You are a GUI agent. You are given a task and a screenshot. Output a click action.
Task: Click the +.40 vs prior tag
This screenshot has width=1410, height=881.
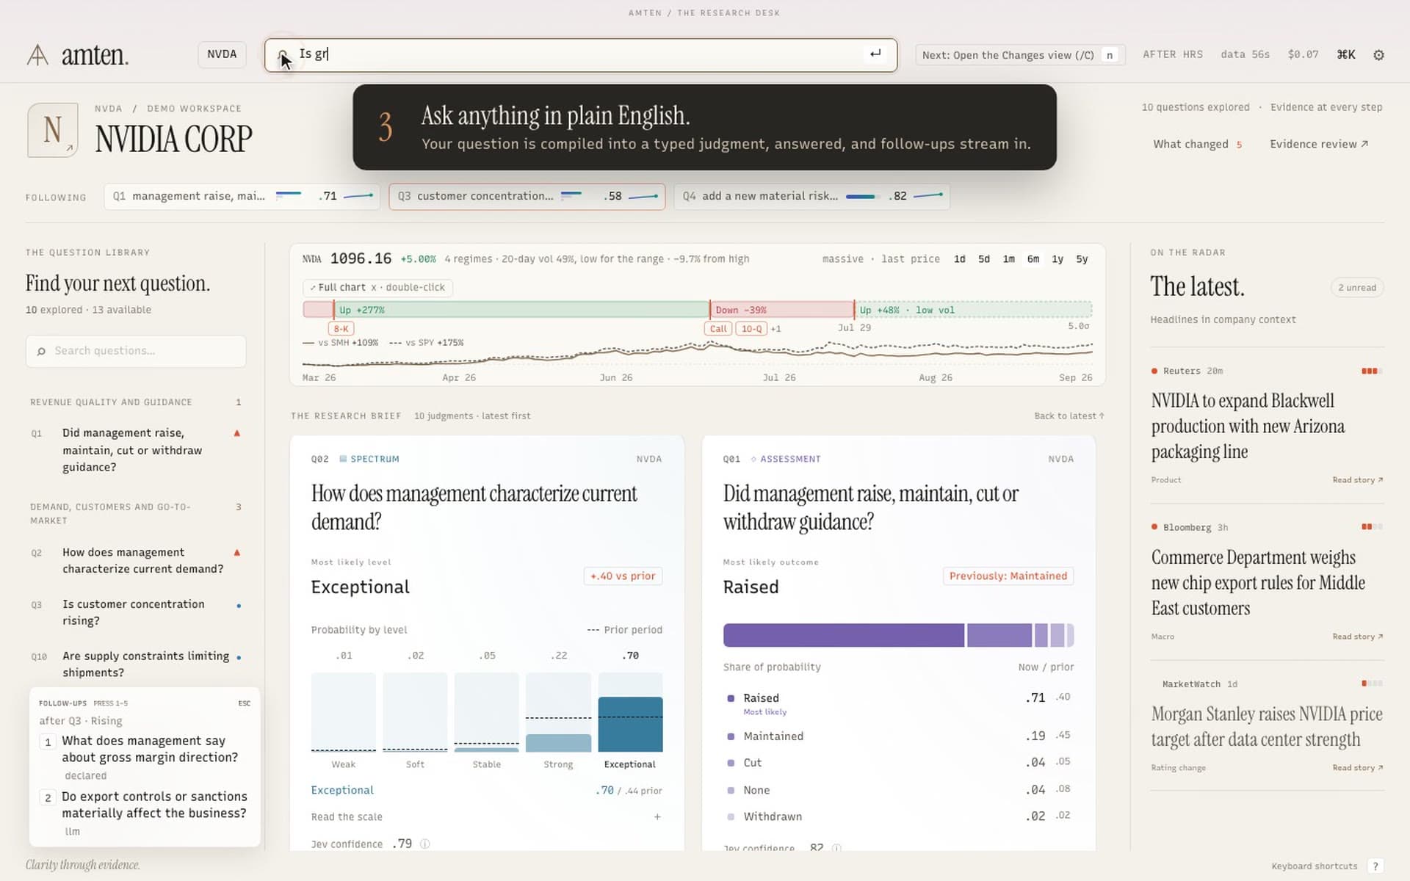tap(623, 576)
